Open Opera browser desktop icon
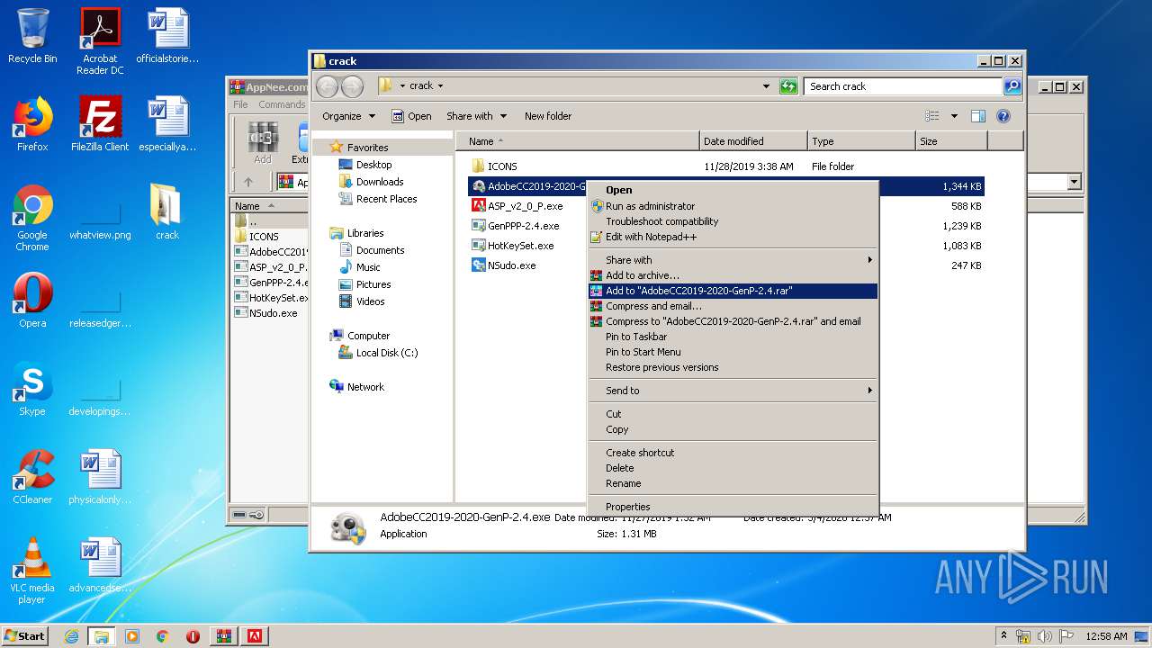 32,301
